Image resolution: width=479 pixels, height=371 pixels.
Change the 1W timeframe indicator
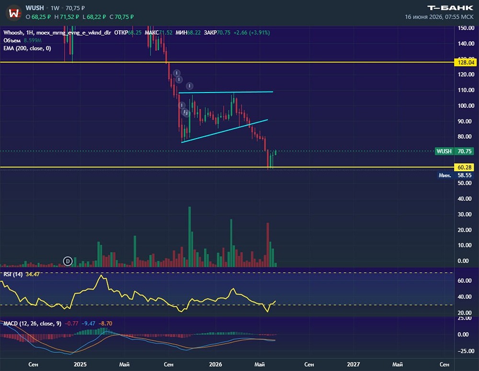pyautogui.click(x=55, y=8)
